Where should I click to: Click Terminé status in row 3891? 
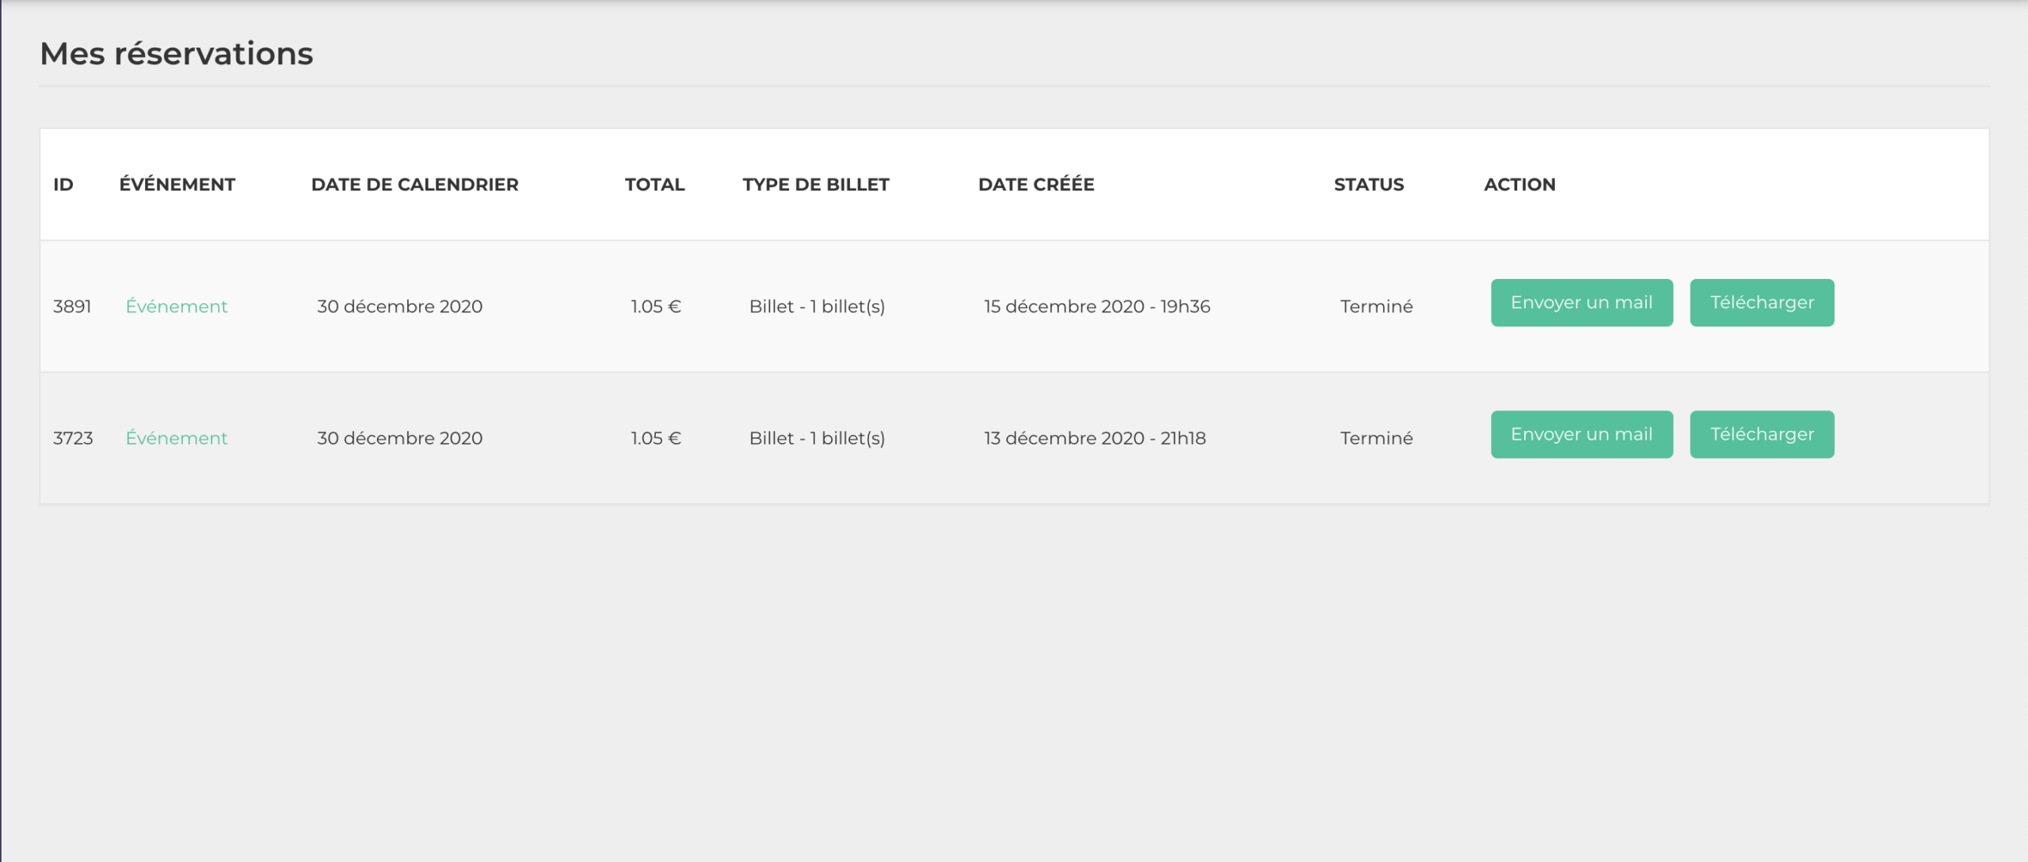pyautogui.click(x=1376, y=307)
